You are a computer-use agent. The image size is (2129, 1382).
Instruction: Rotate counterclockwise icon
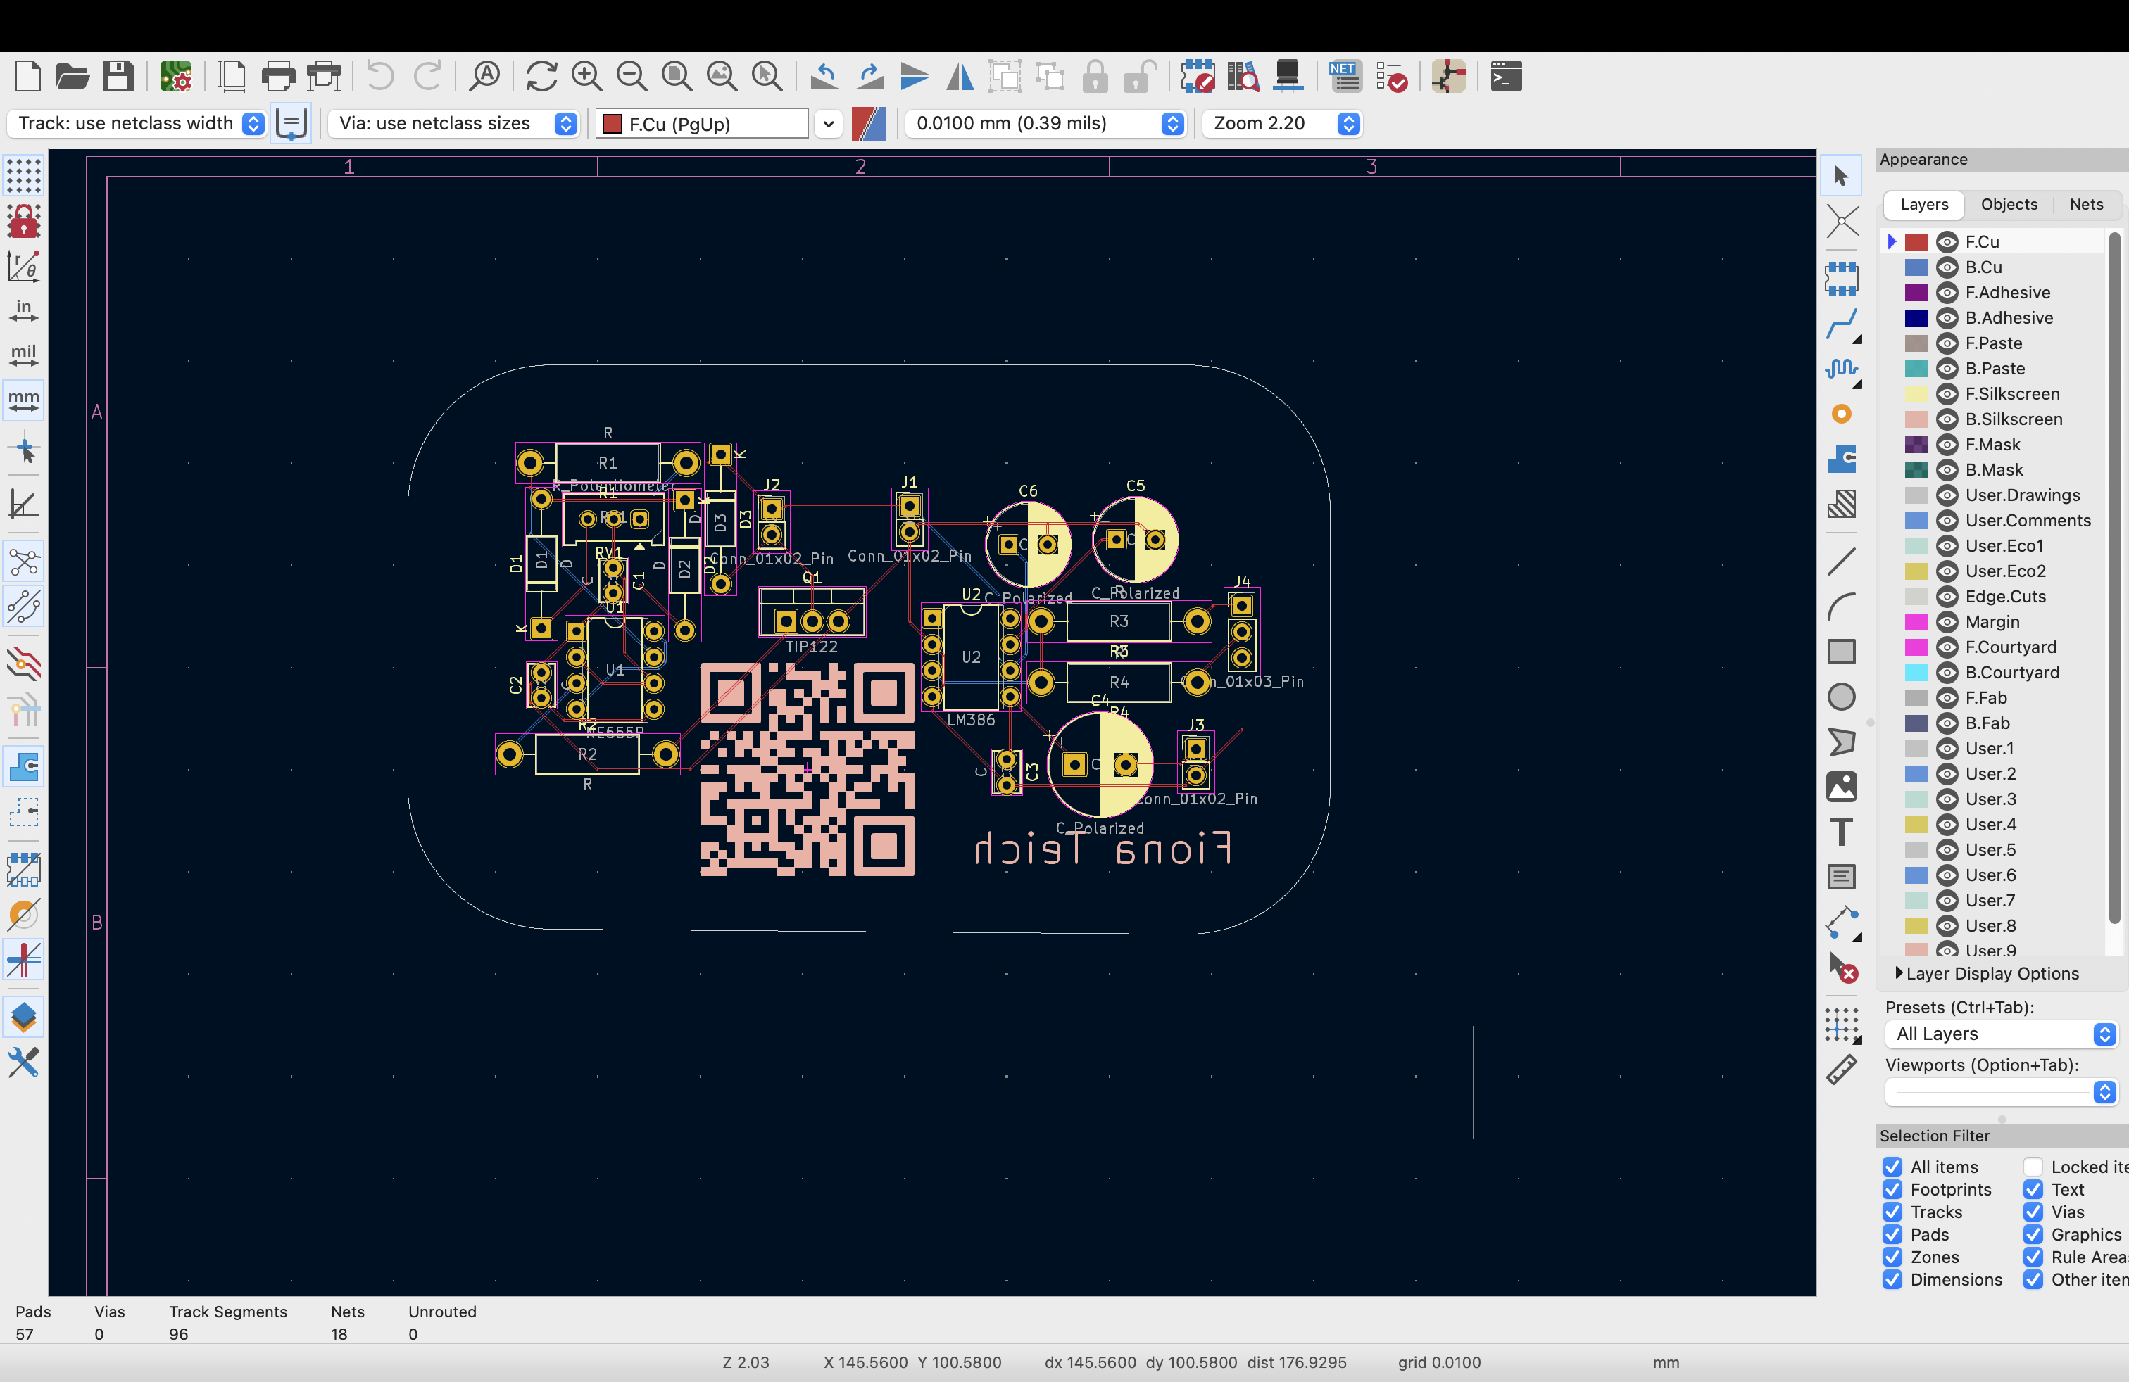coord(824,77)
